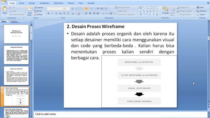Click the Shape Outline button
The width and height of the screenshot is (210, 118).
coord(185,11)
